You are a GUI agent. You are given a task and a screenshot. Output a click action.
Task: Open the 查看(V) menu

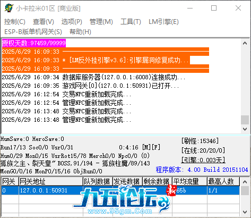coord(43,22)
